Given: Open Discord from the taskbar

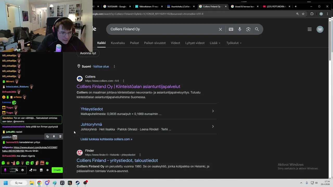Looking at the screenshot, I should (x=47, y=183).
